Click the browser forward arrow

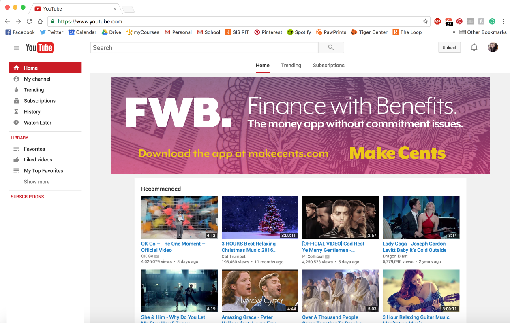click(18, 21)
